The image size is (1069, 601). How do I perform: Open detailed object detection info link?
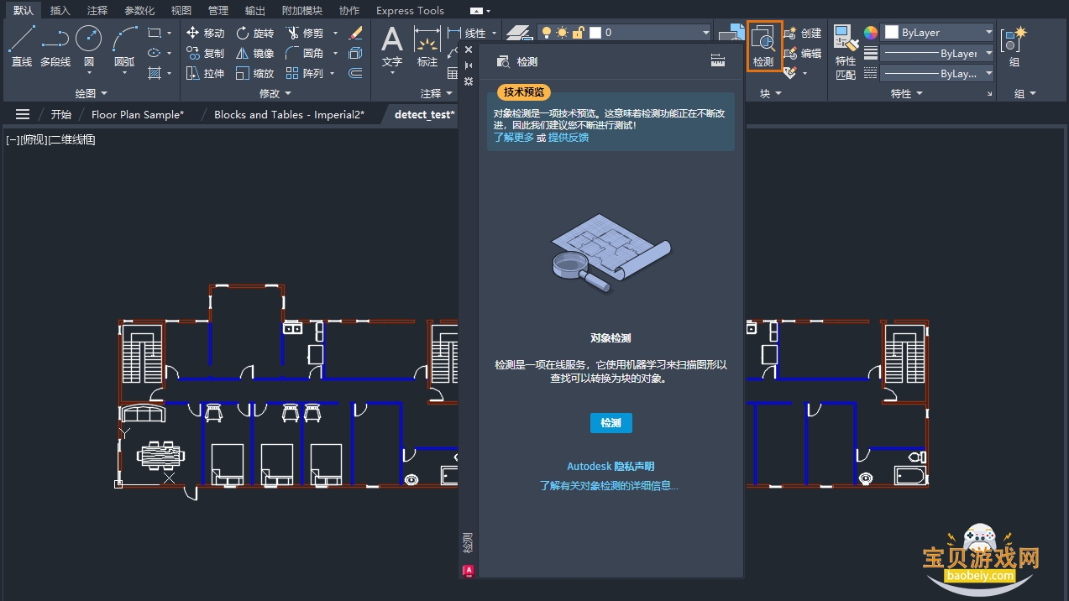(609, 486)
